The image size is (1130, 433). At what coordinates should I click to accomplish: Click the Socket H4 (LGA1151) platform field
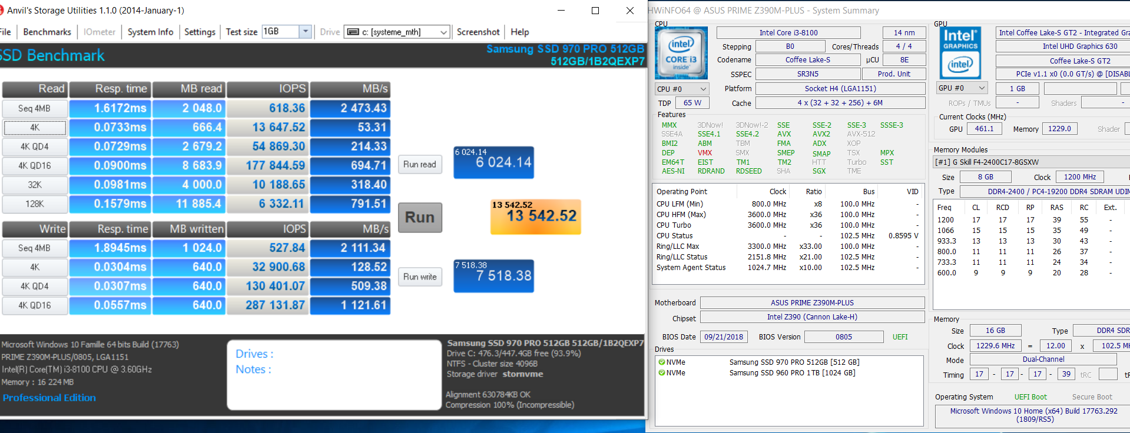tap(840, 89)
